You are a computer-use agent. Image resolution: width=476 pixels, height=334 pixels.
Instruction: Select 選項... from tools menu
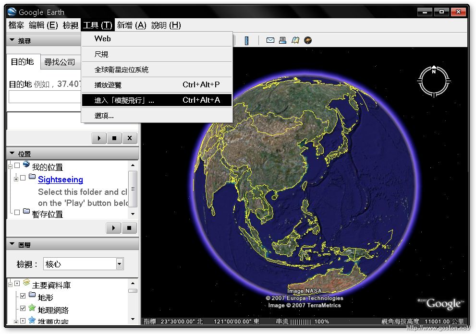pyautogui.click(x=157, y=116)
